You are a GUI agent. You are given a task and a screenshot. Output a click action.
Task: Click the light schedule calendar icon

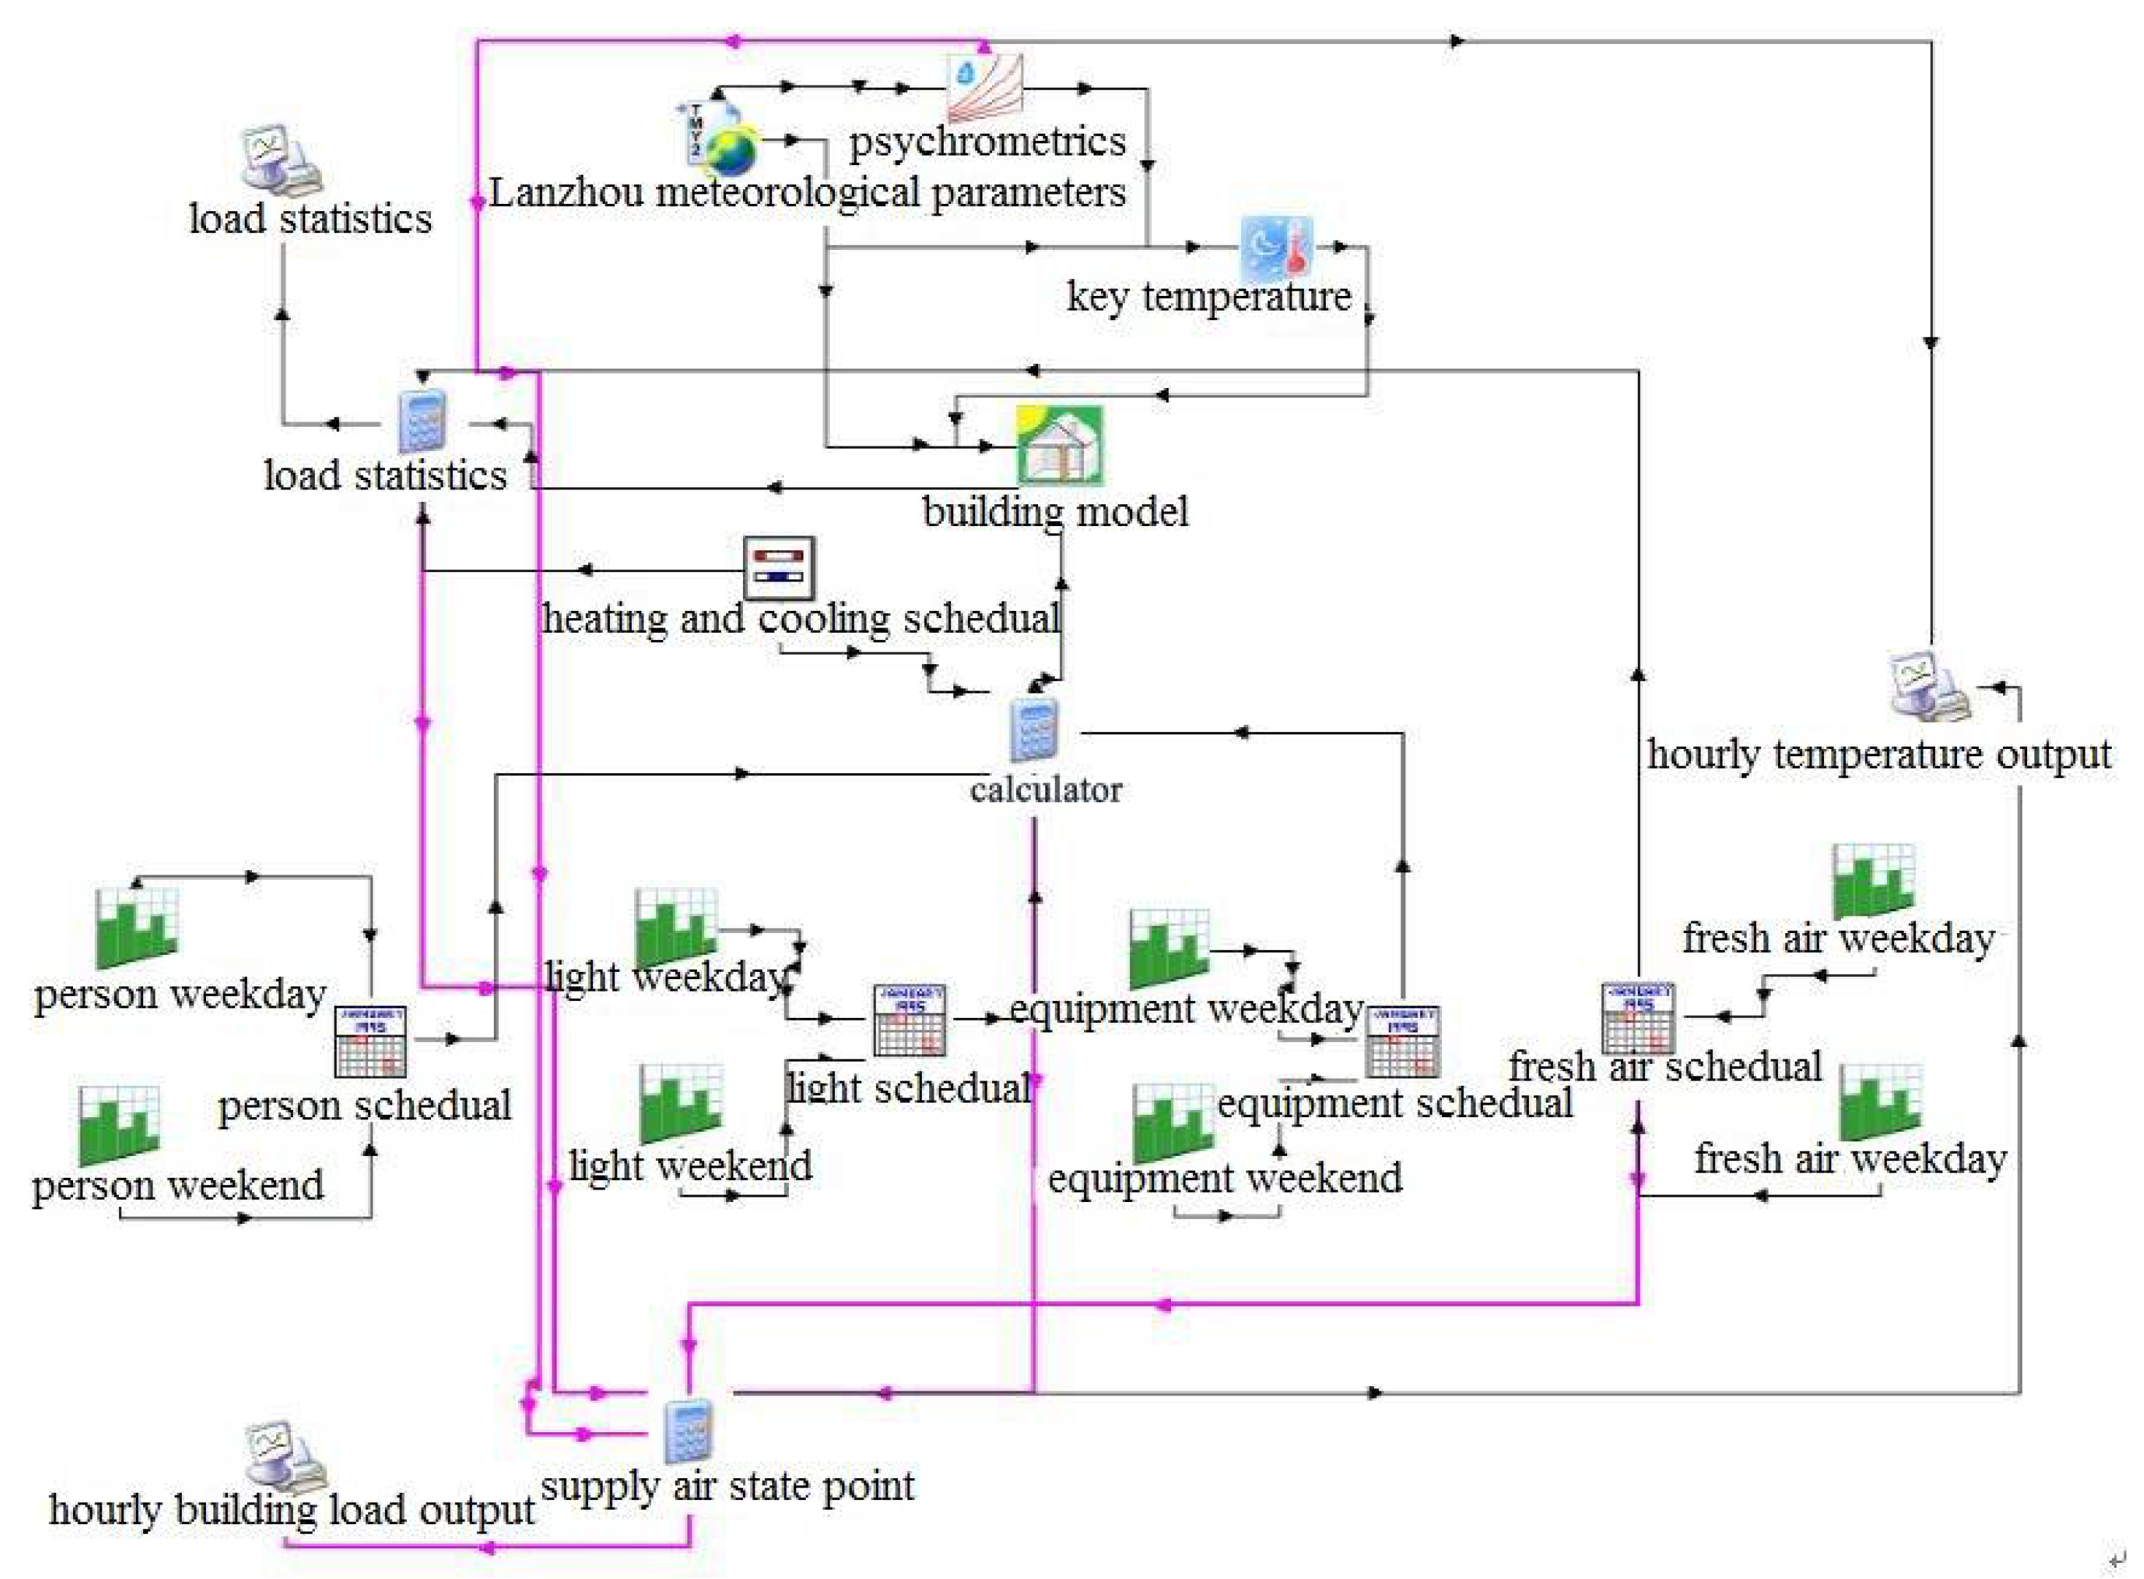click(909, 1020)
